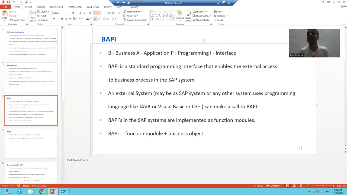The image size is (347, 195).
Task: Toggle Strikethrough formatting
Action: pos(70,19)
